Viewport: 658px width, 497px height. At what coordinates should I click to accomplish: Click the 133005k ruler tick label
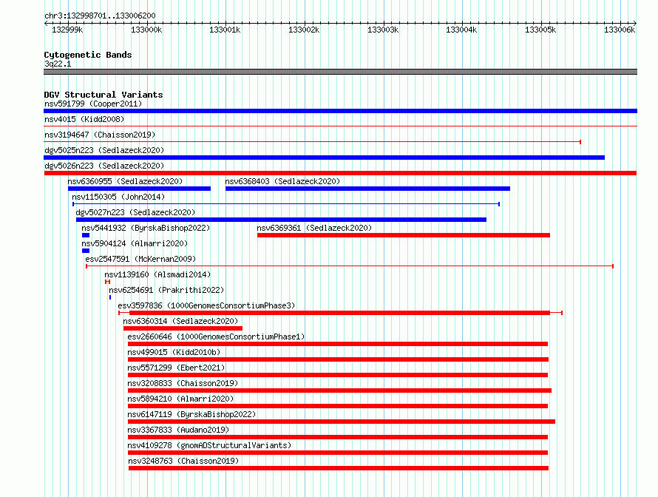(x=540, y=30)
